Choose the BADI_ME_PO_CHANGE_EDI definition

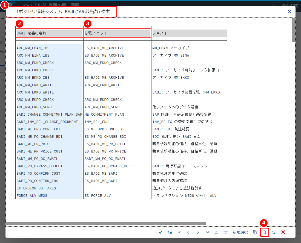(x=39, y=136)
